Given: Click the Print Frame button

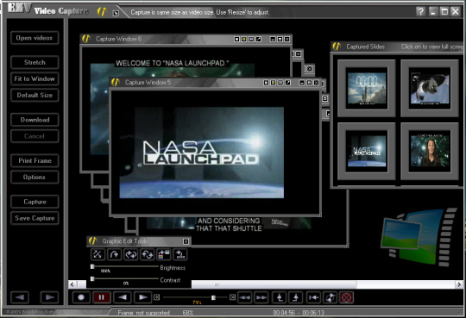Looking at the screenshot, I should (35, 160).
